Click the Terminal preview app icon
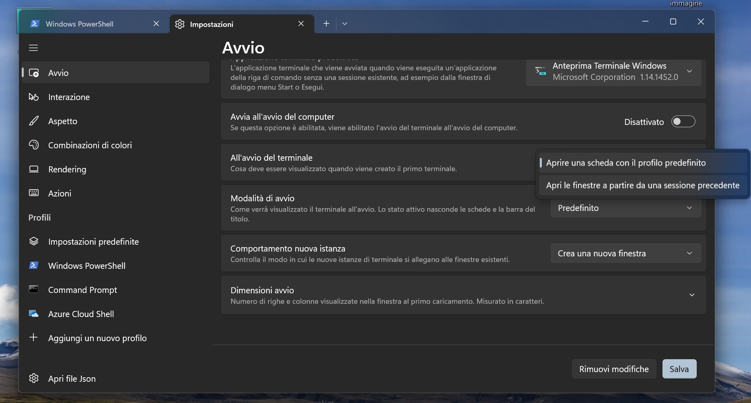Screen dimensions: 751x403 coord(541,71)
